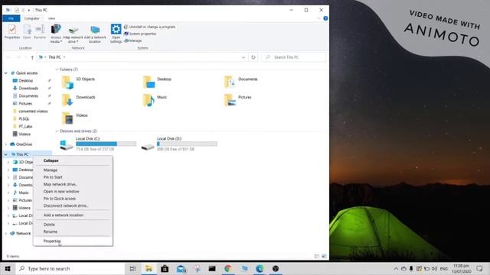Open the Desktop folder icon
Screen dimensions: 490x275
pos(149,82)
